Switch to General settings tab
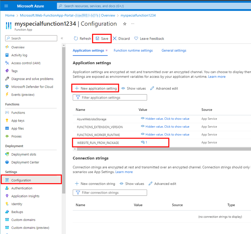Image resolution: width=251 pixels, height=234 pixels. pos(174,51)
